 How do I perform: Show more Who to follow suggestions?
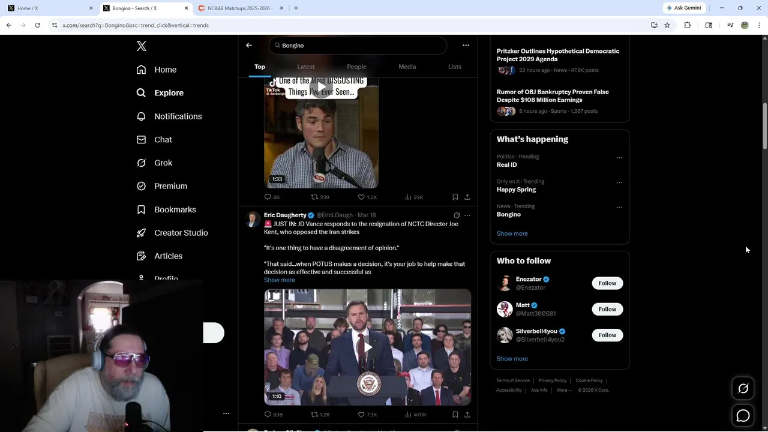[512, 359]
